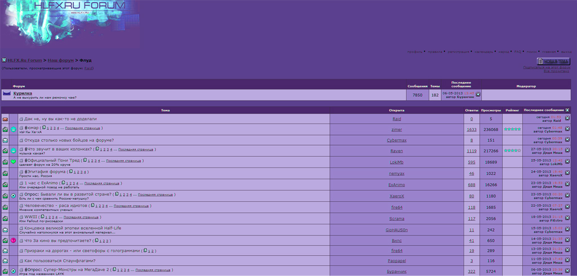Open author profile 'Raven'

tap(397, 151)
